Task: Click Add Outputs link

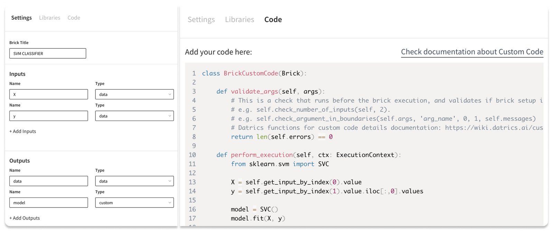Action: 25,218
